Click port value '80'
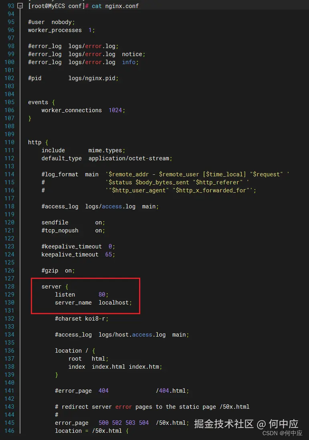309x440 pixels. click(x=101, y=295)
